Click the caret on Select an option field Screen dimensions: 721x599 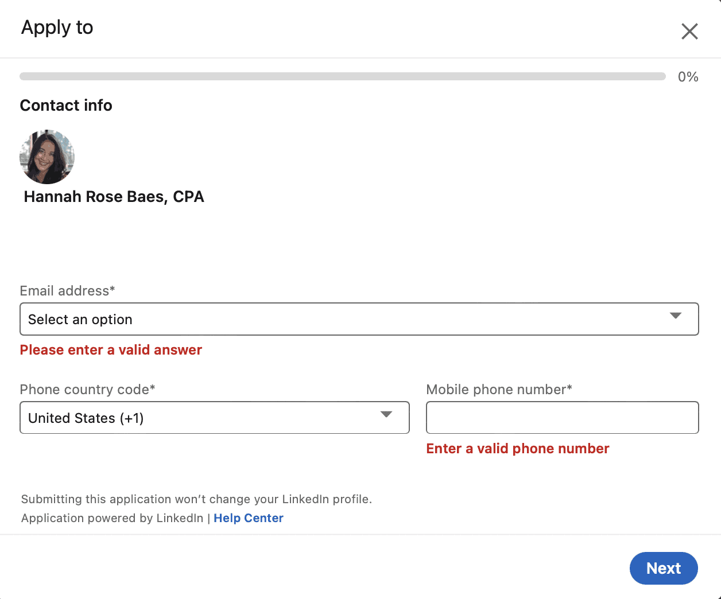pyautogui.click(x=676, y=316)
